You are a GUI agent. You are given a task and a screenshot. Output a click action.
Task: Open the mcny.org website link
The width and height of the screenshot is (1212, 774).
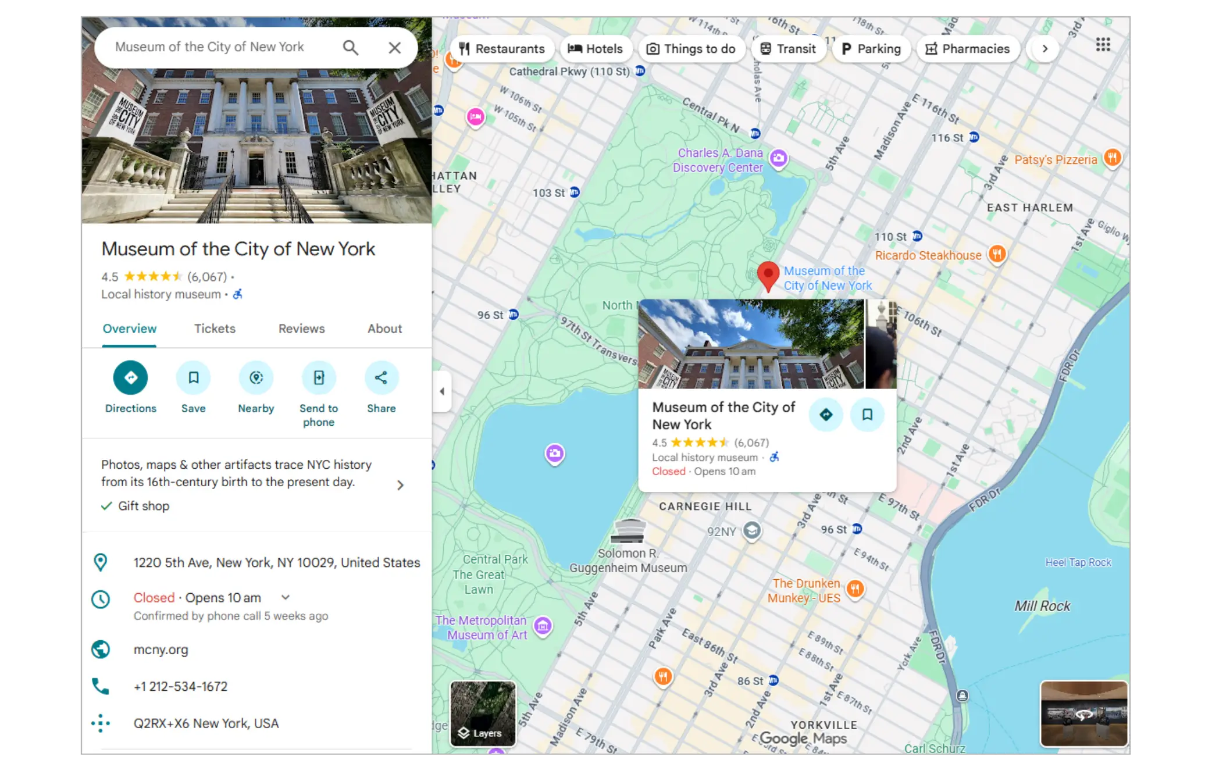[x=161, y=650]
